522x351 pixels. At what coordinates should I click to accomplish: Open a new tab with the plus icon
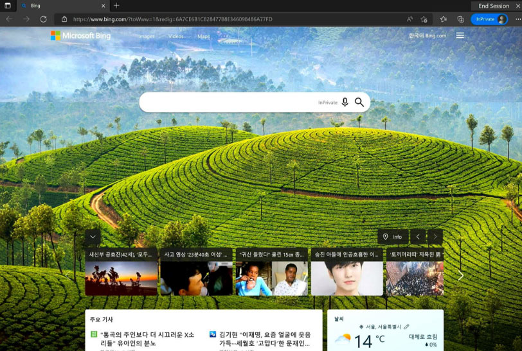(x=116, y=5)
